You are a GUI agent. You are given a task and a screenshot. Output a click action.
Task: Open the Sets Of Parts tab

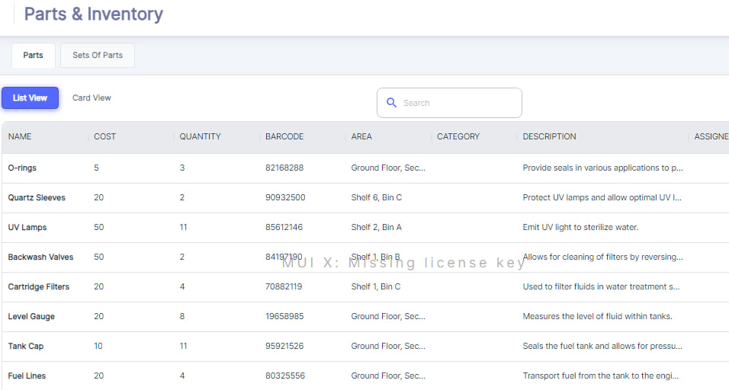tap(98, 56)
